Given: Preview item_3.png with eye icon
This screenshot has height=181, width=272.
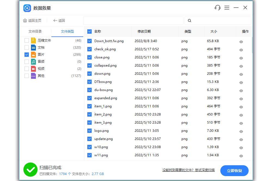Looking at the screenshot, I should tap(241, 123).
